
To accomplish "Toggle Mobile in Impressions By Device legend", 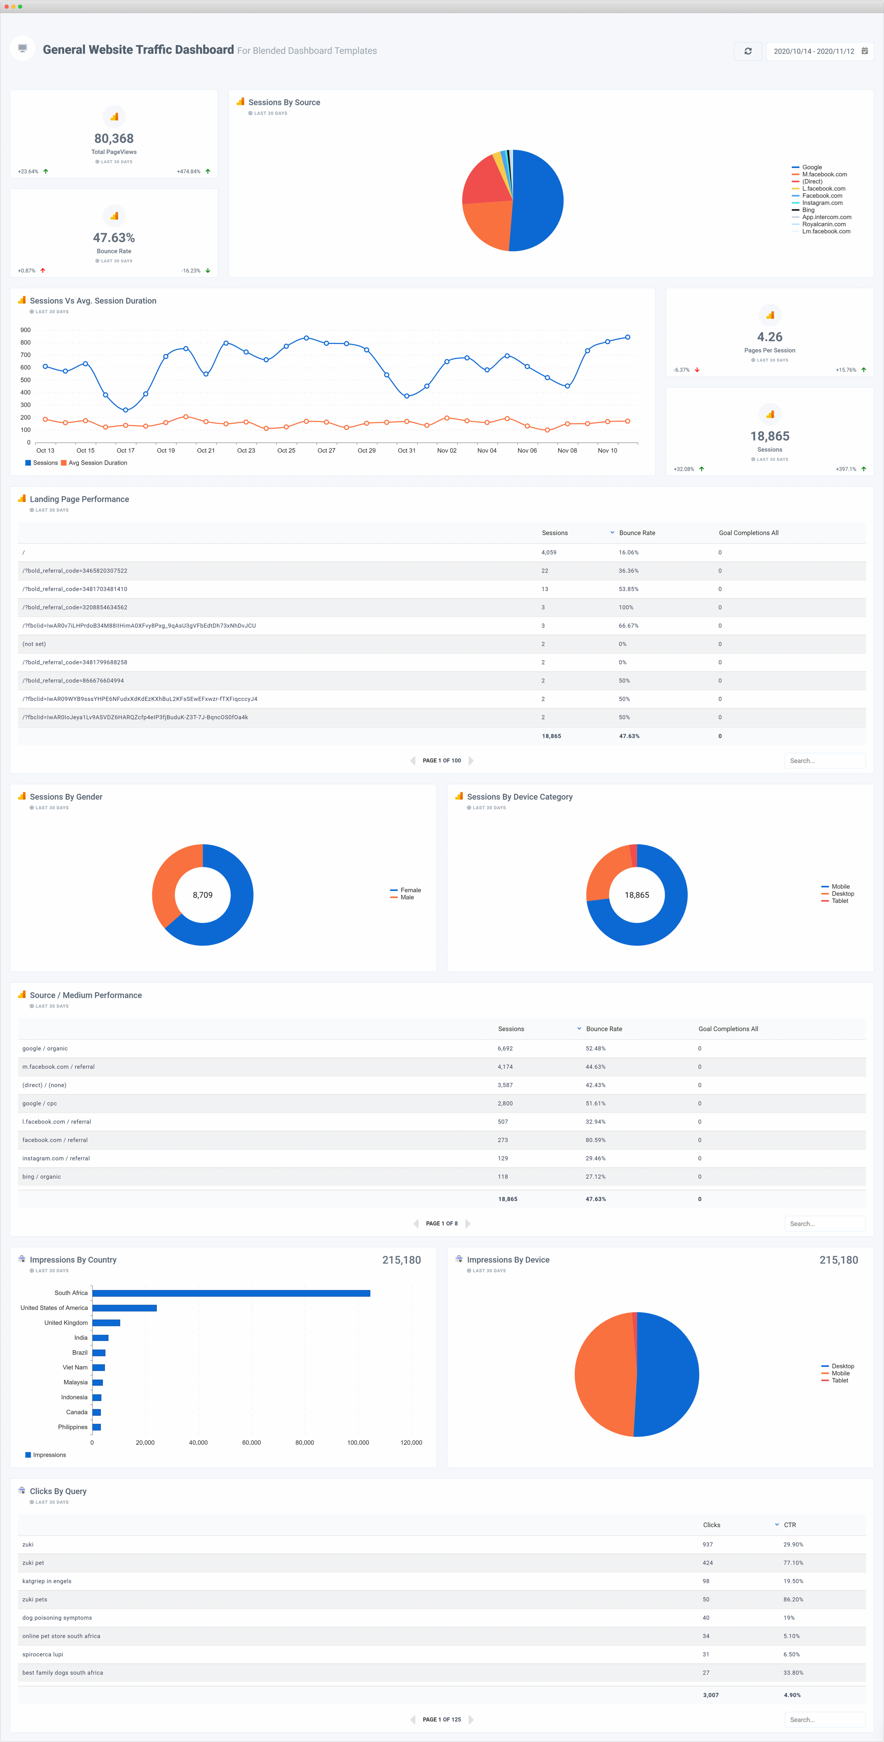I will click(835, 1373).
